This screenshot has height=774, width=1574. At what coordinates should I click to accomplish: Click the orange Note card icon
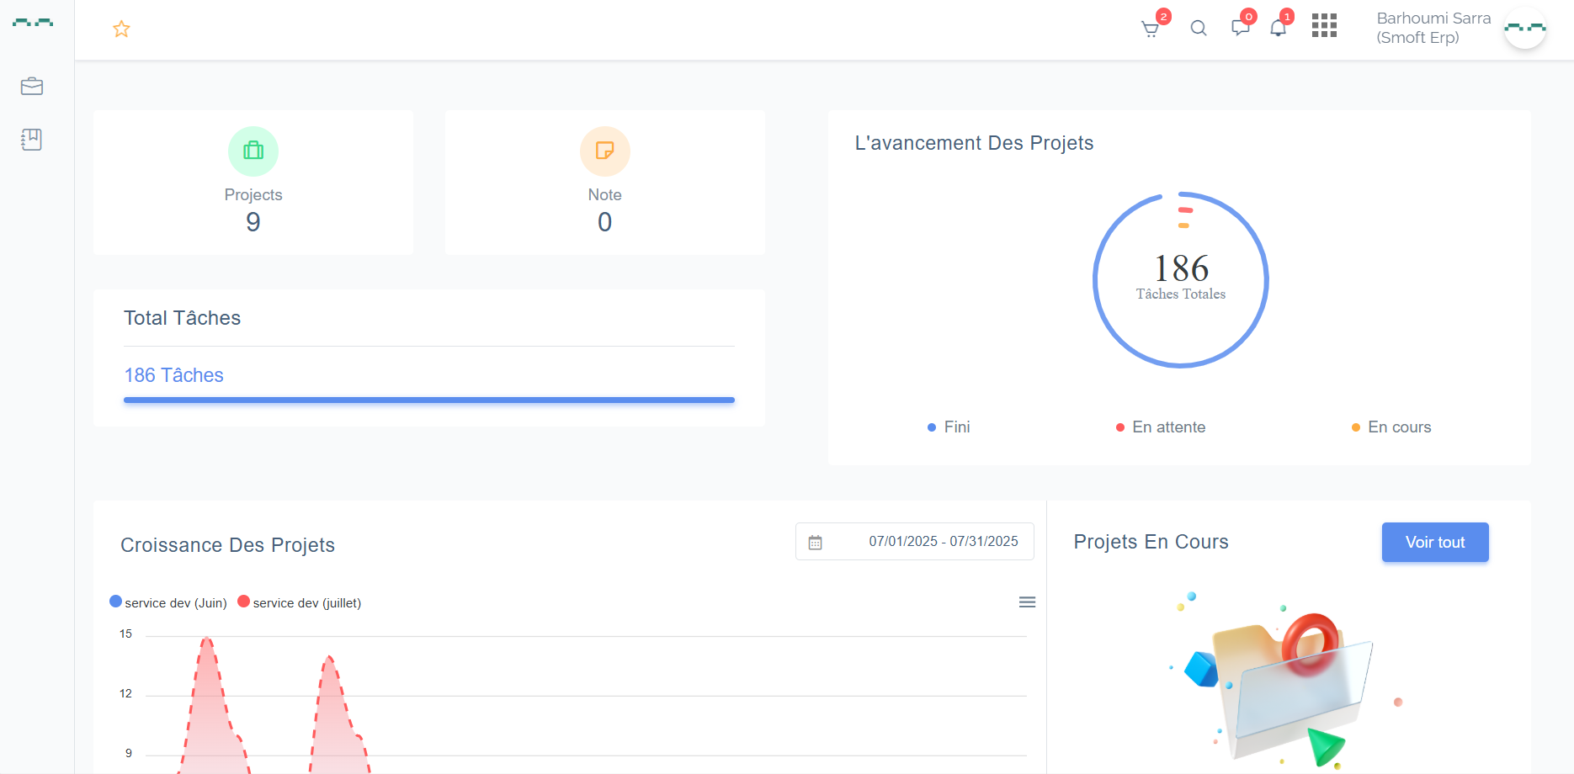point(604,151)
